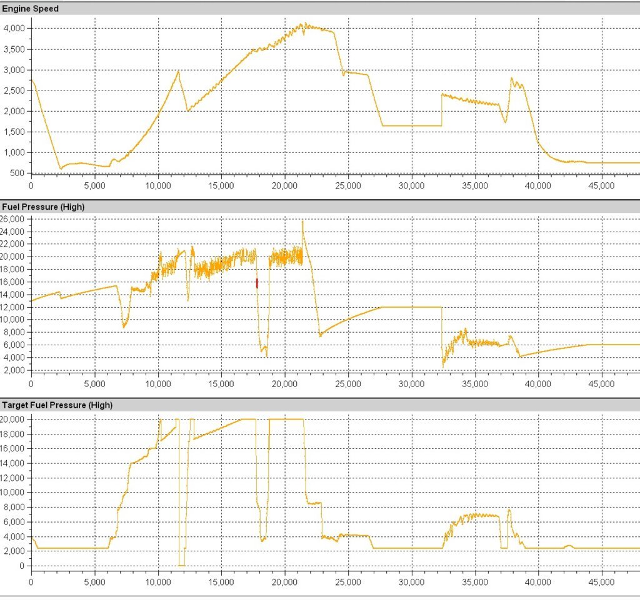Click the 45,000 x-axis label under Target Fuel Pressure

click(x=602, y=582)
